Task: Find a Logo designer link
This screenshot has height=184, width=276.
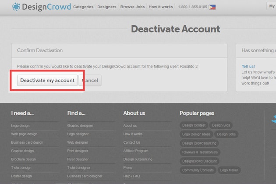Action: [x=78, y=134]
